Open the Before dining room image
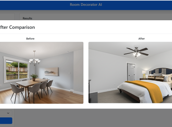Image resolution: width=172 pixels, height=127 pixels. pos(42,73)
